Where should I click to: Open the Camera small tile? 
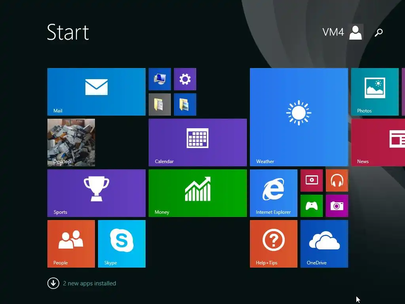pos(337,206)
